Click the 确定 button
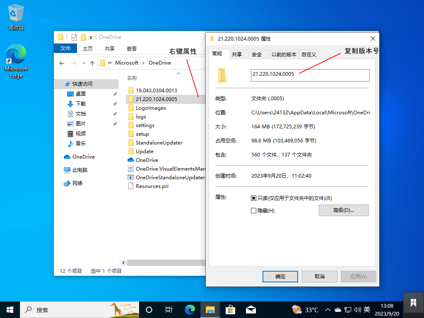 280,276
